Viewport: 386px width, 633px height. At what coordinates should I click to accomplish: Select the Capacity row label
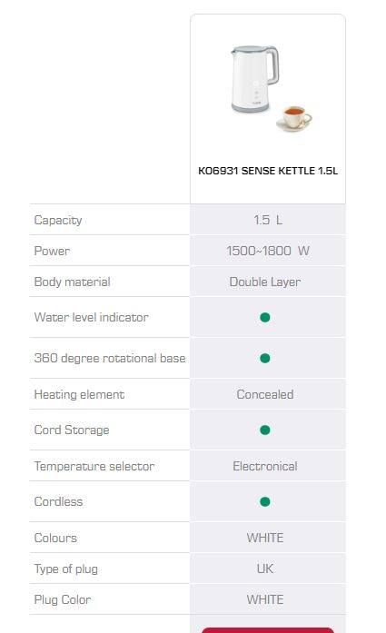point(58,220)
